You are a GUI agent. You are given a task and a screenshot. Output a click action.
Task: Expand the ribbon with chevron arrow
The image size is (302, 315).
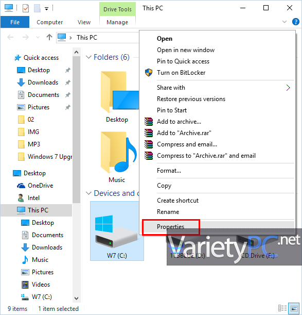coord(285,22)
